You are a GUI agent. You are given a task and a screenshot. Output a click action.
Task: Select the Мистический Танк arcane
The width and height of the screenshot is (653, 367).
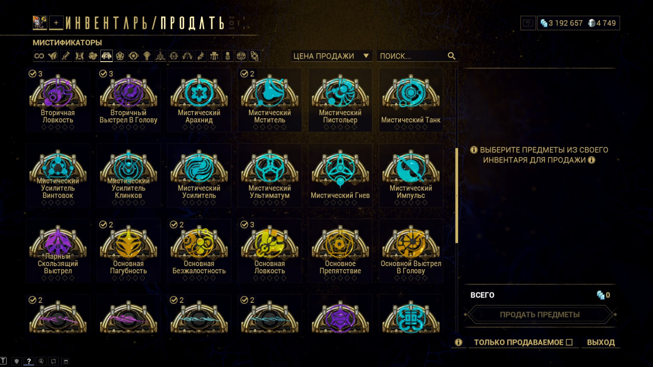coord(411,100)
